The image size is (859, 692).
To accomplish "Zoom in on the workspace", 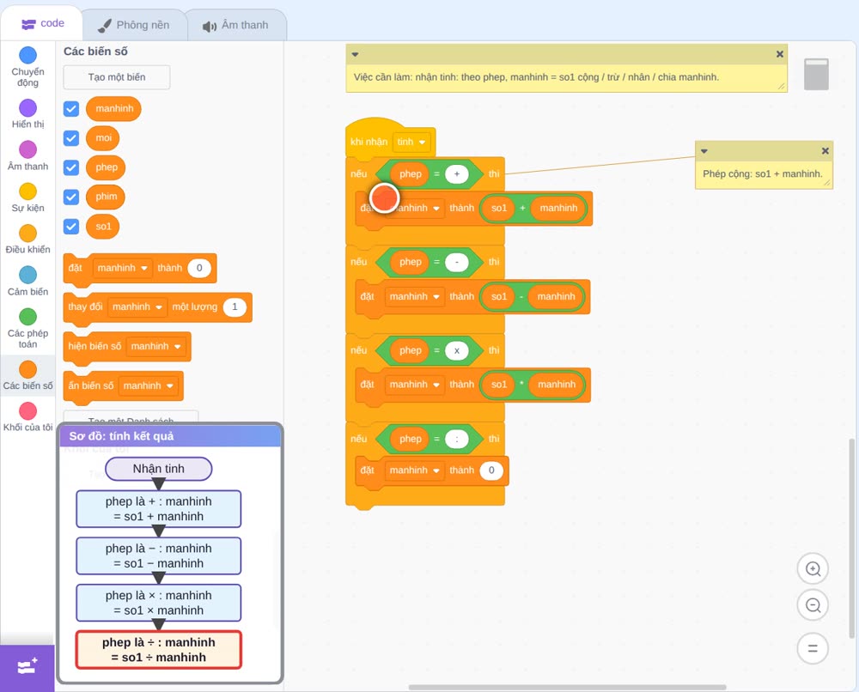I will (813, 569).
